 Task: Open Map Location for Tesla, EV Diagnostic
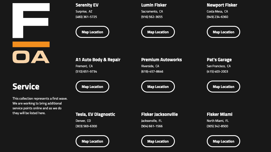click(x=92, y=141)
